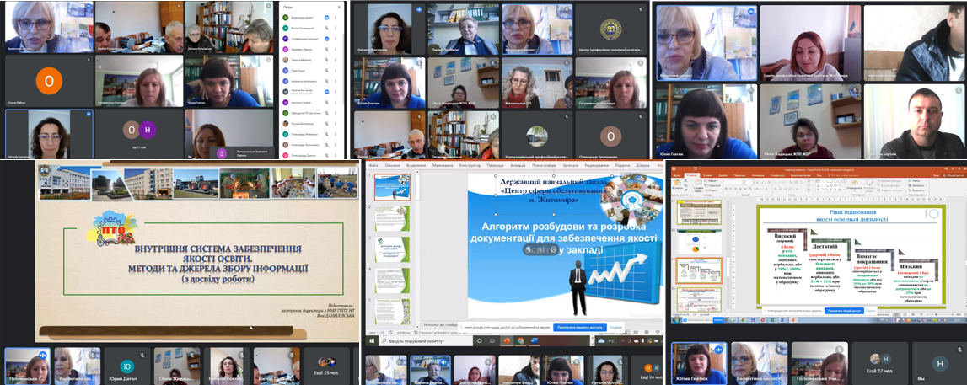Click the Сховати link in the sharing bar
Viewport: 967px width, 385px height.
click(615, 326)
